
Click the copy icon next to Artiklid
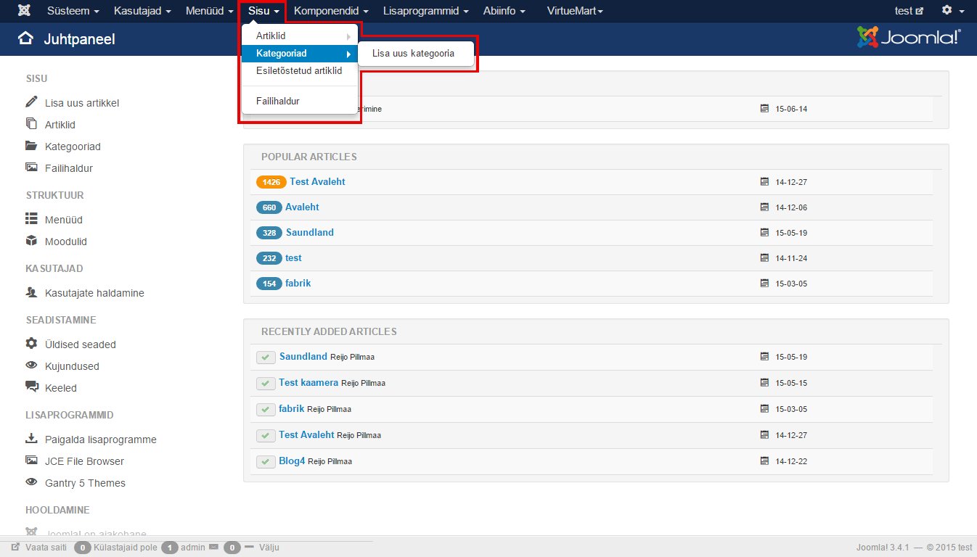31,123
